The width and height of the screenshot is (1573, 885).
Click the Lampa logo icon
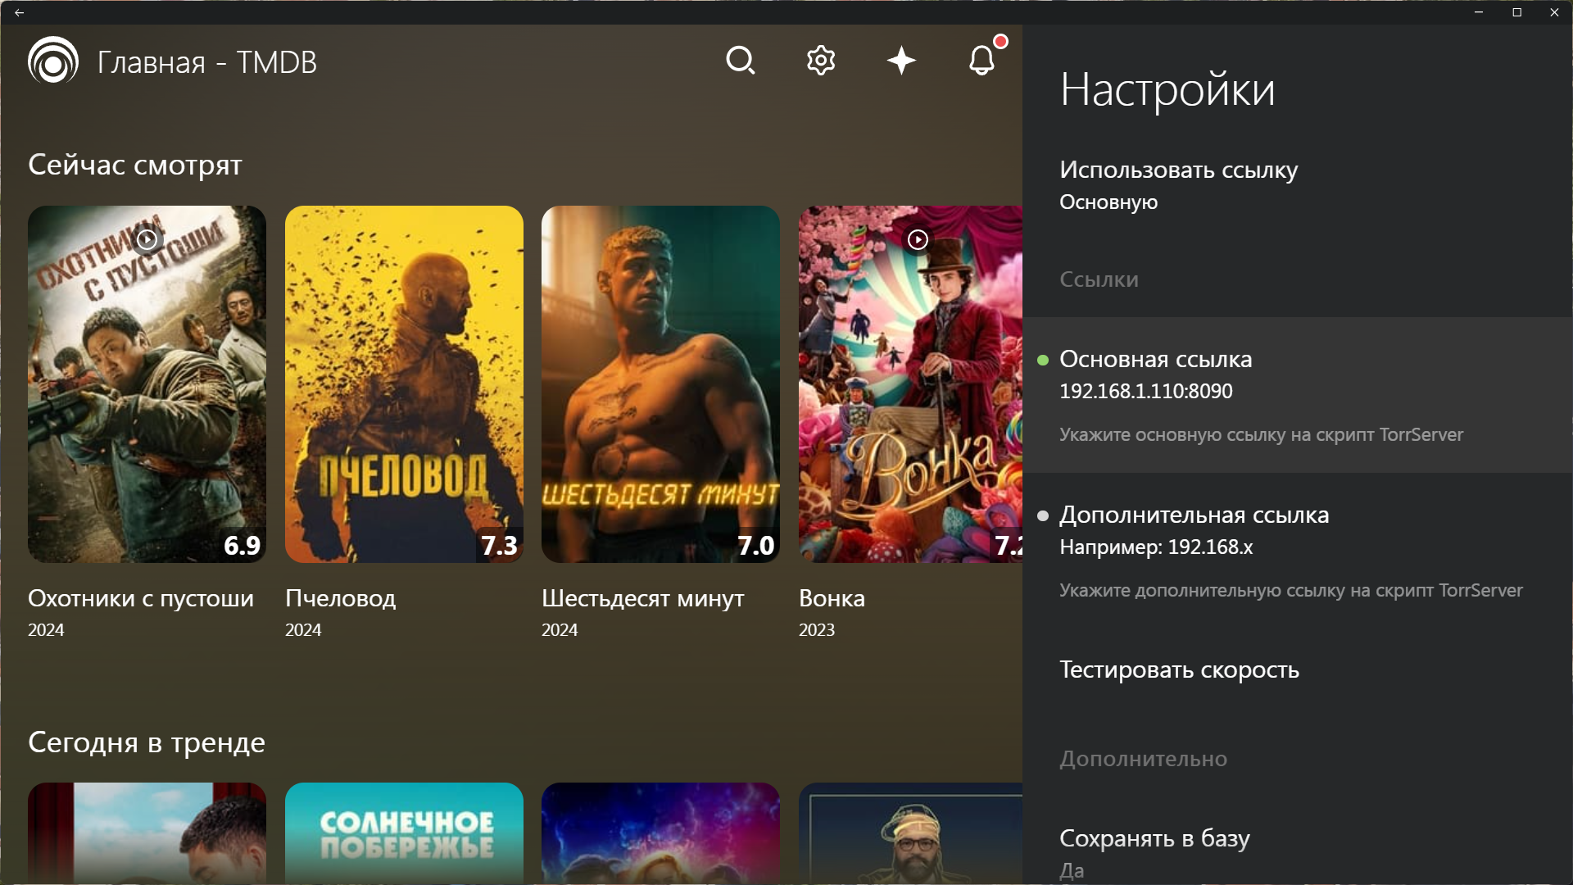coord(53,61)
